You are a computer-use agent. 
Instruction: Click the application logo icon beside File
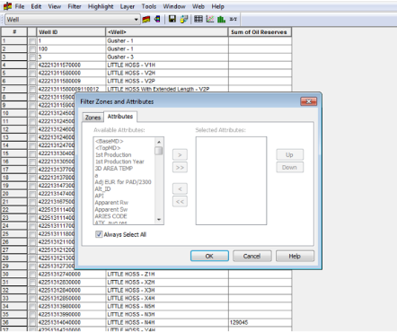7,6
